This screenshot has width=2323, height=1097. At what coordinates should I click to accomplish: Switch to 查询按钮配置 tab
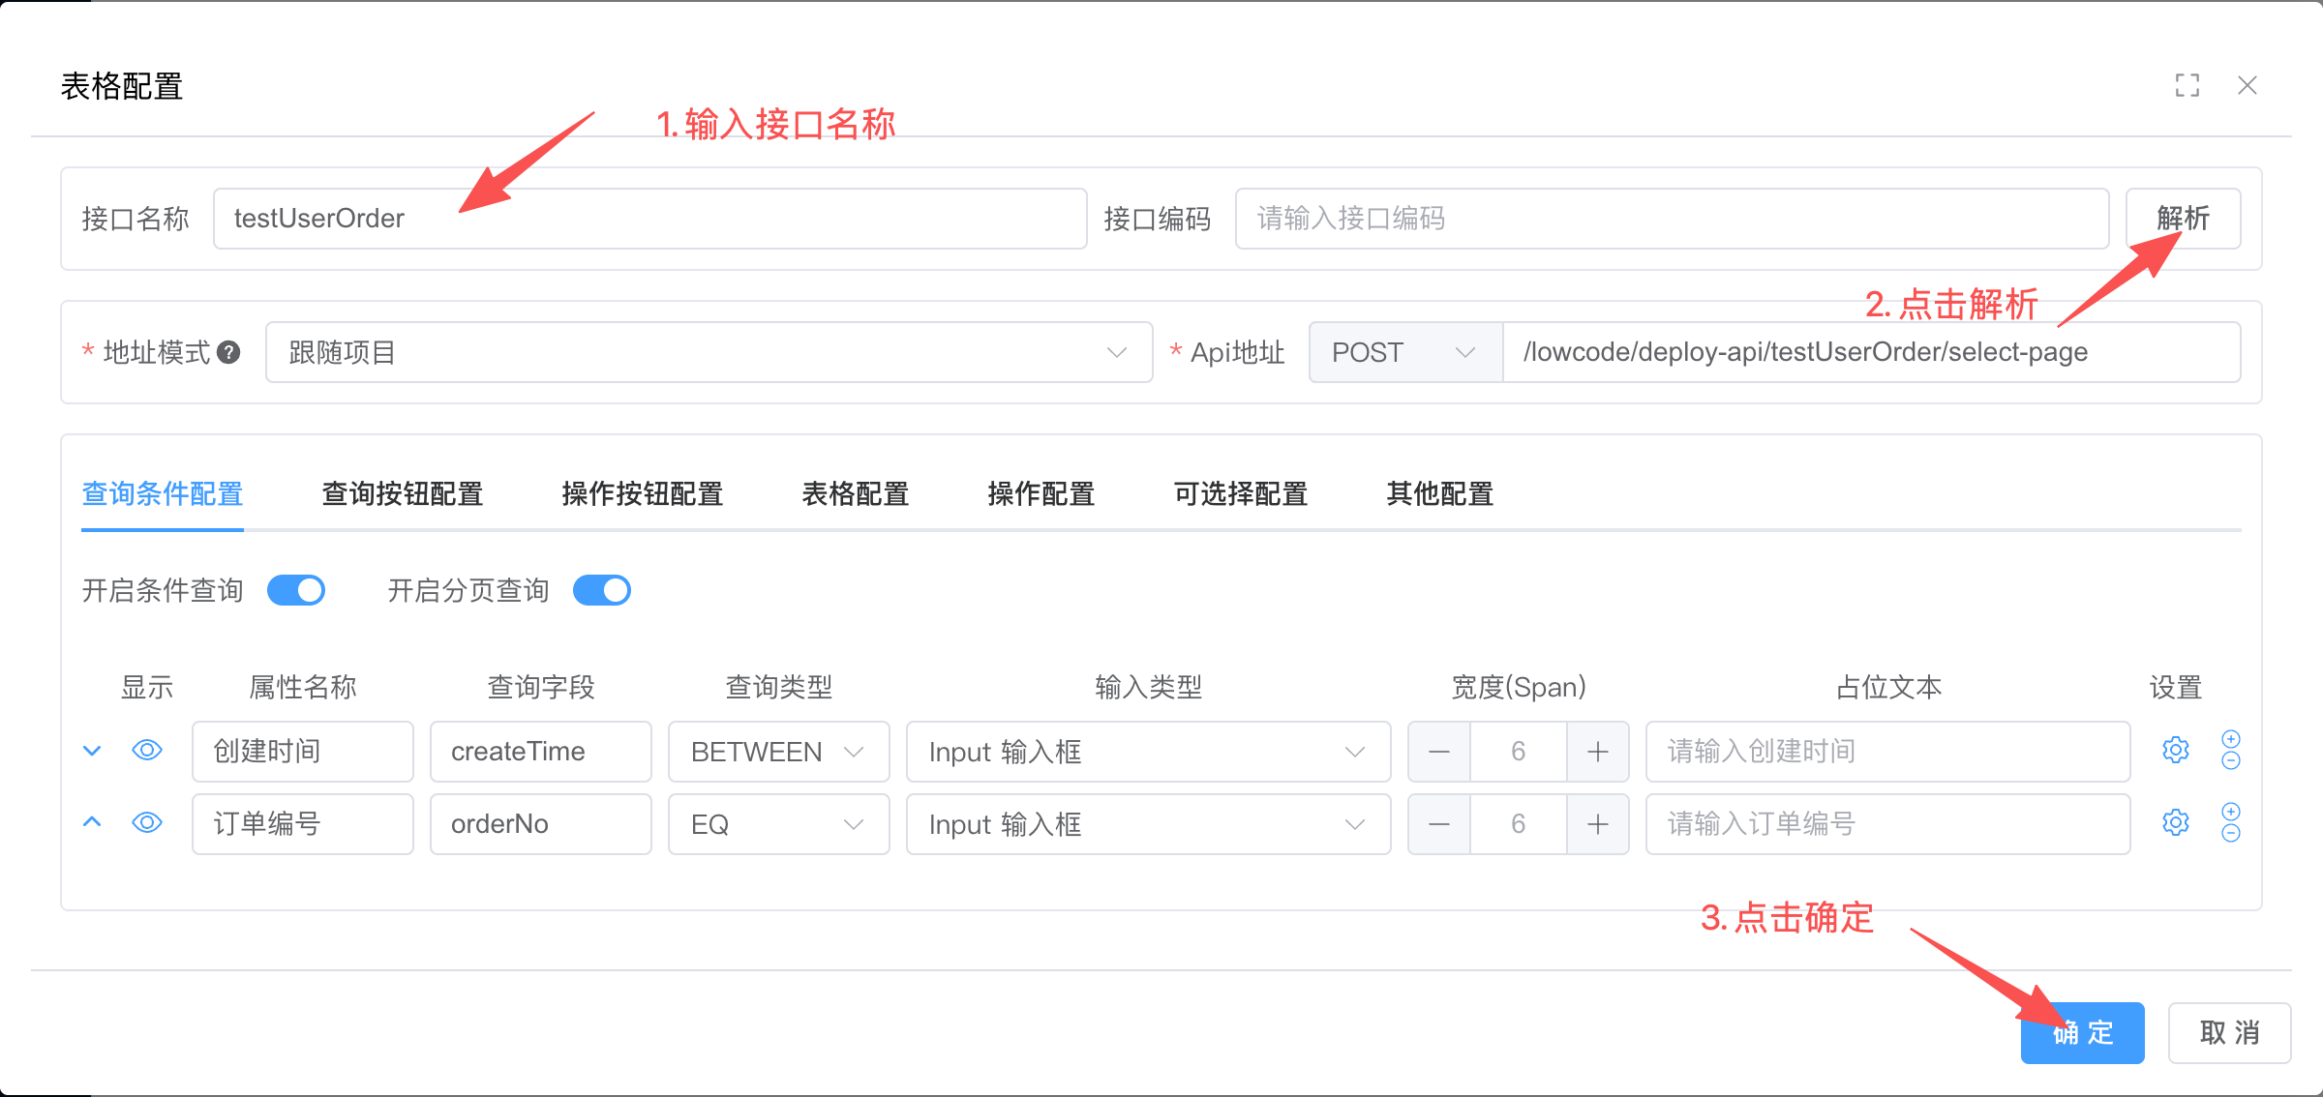pyautogui.click(x=402, y=494)
